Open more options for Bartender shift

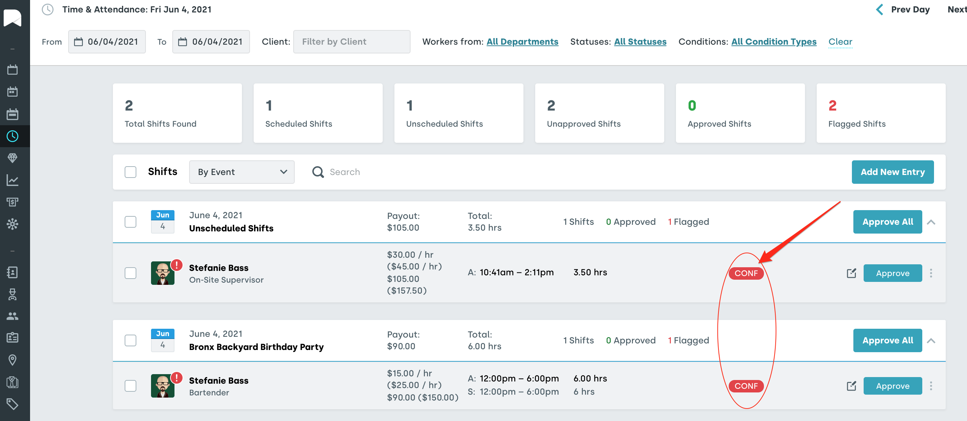tap(931, 386)
